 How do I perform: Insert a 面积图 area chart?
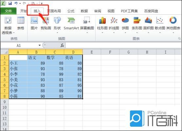[x=149, y=23]
